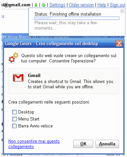Click 'Non consentire mai questo collegamento' link
Viewport: 127px width, 157px height.
(x=34, y=144)
